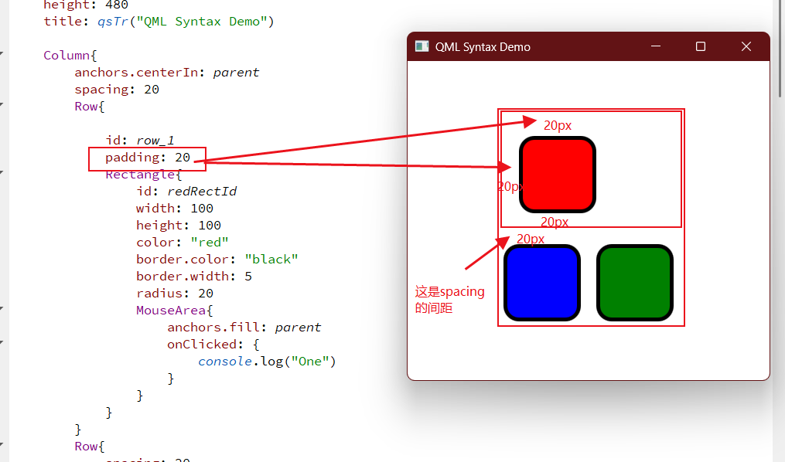Click the line id: row_1
Screen dimensions: 785x462
[140, 141]
